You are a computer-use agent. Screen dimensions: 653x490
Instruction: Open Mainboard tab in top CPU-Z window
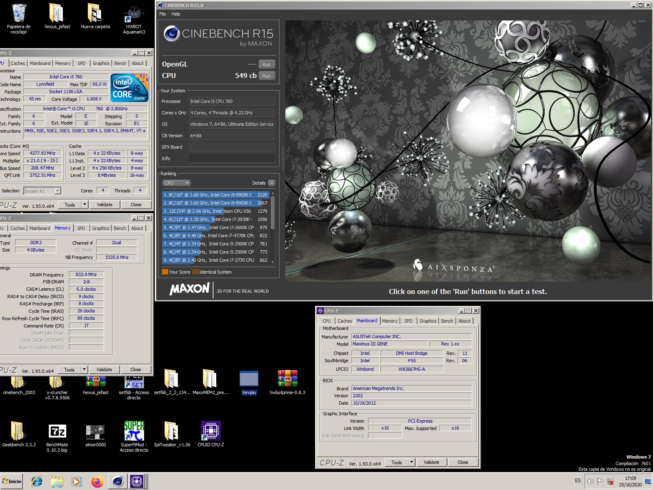[40, 63]
